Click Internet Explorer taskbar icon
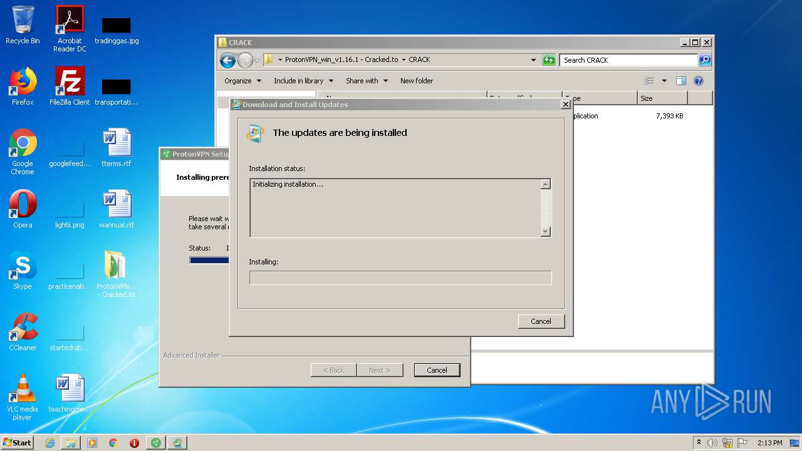This screenshot has height=451, width=802. pyautogui.click(x=50, y=443)
